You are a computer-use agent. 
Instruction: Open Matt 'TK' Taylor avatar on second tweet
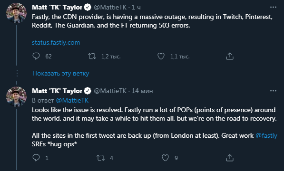pos(17,96)
